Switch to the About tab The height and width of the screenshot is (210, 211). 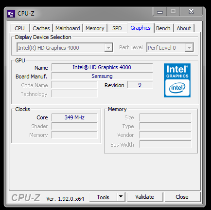(x=184, y=28)
